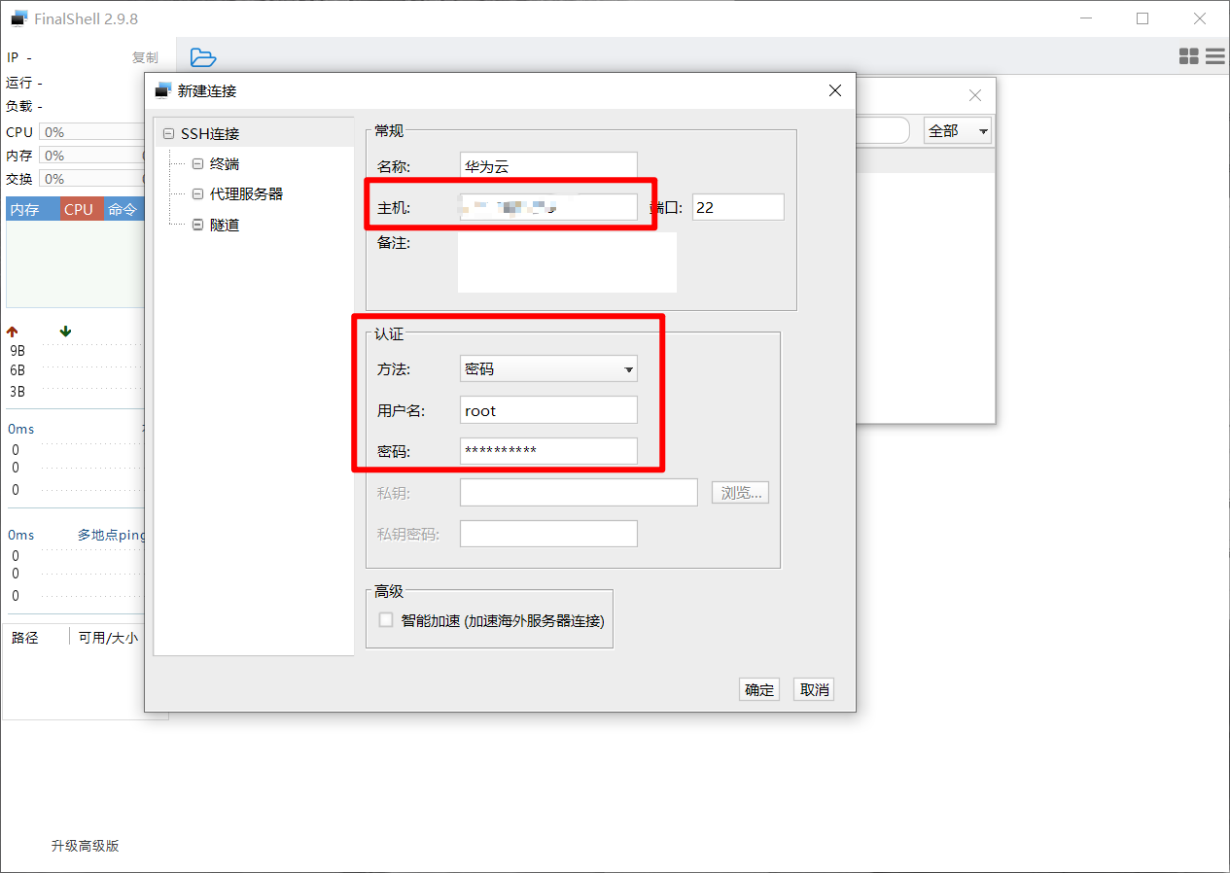Click the 密码 password field

pyautogui.click(x=548, y=451)
